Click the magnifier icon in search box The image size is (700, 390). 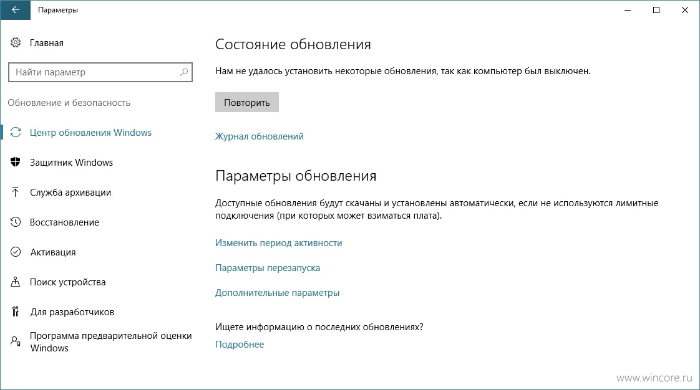click(x=184, y=72)
